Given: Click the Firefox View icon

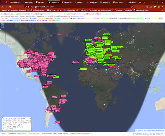Looking at the screenshot, I should tap(6, 2).
